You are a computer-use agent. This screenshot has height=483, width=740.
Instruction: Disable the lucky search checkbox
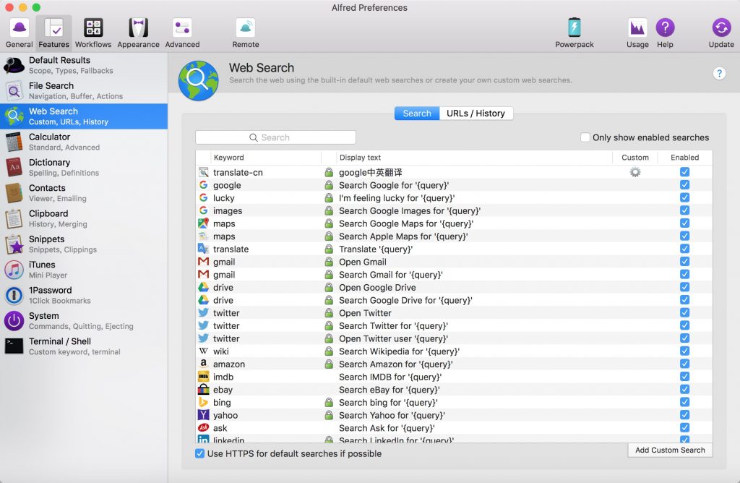[685, 197]
